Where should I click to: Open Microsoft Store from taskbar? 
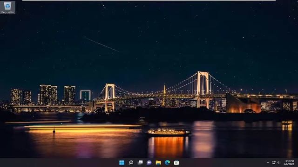[176, 162]
